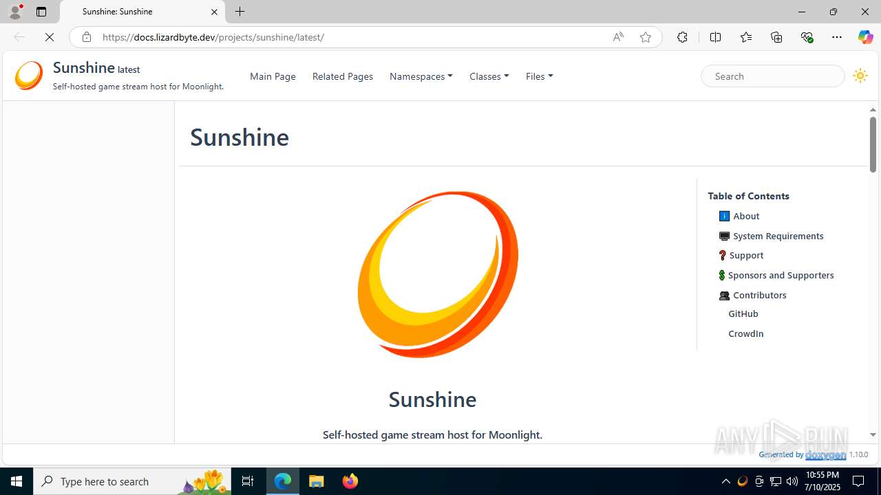Click the address bar URL

click(x=213, y=37)
